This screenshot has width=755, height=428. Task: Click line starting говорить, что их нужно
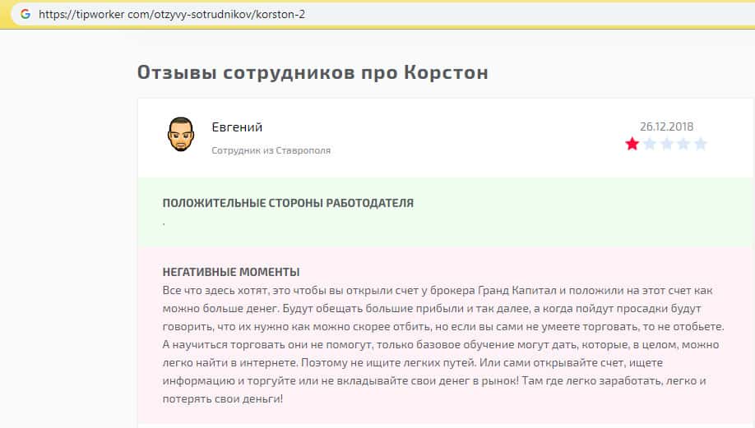pos(443,326)
